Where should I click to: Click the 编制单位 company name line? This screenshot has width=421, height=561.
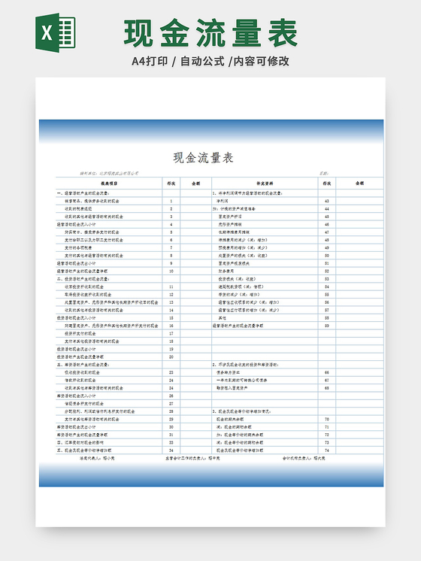click(x=109, y=174)
